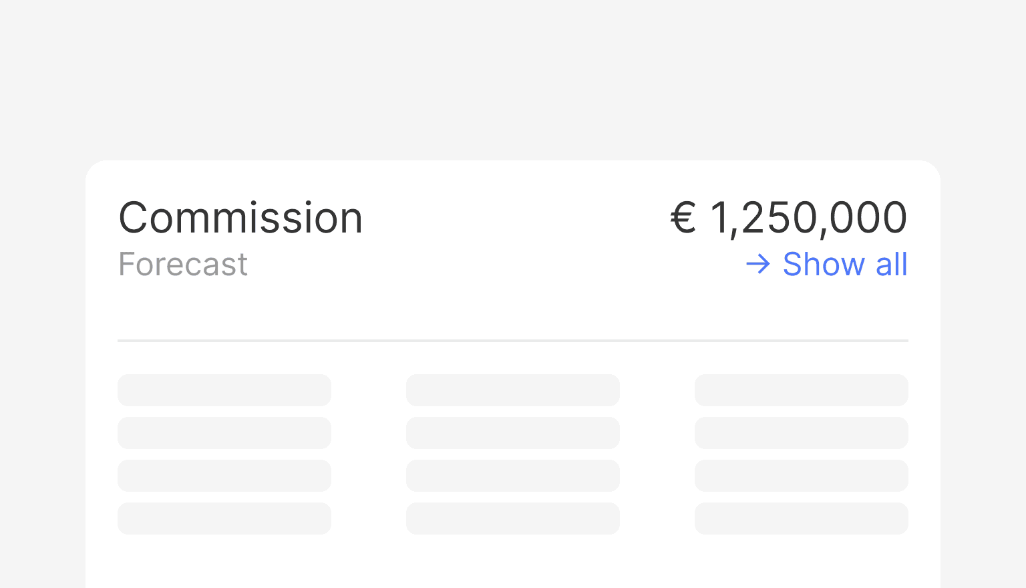Click the Commission heading
Image resolution: width=1026 pixels, height=588 pixels.
click(x=240, y=218)
